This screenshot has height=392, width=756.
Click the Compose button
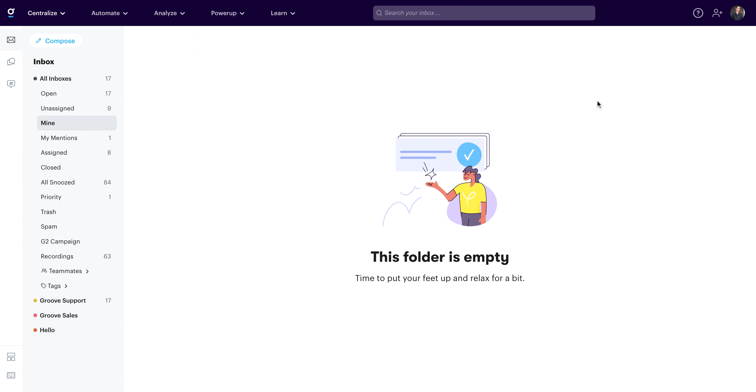(x=56, y=41)
